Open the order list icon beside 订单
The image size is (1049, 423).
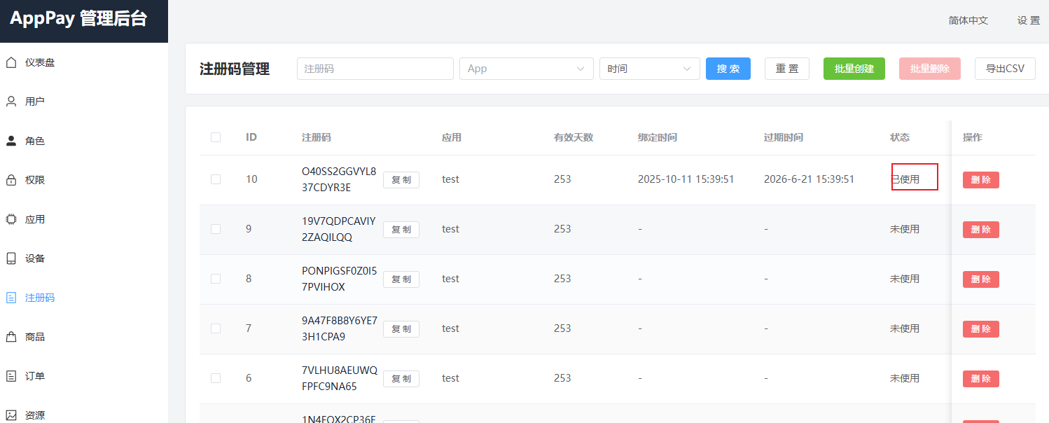pyautogui.click(x=11, y=376)
